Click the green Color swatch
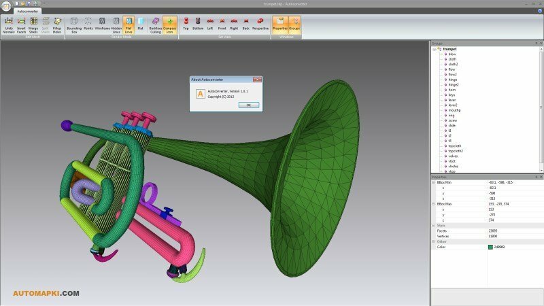 (490, 247)
